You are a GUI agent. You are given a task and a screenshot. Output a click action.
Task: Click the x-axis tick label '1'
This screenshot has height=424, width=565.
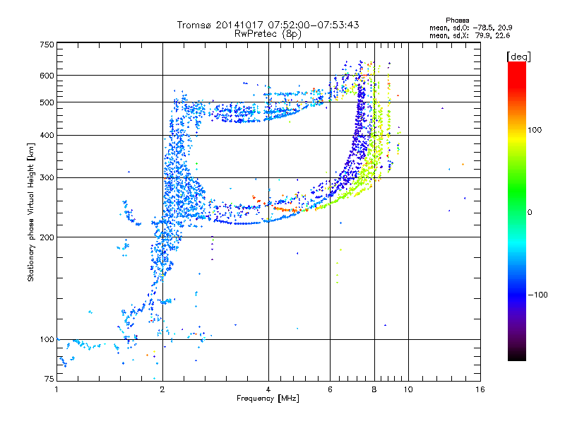click(56, 389)
